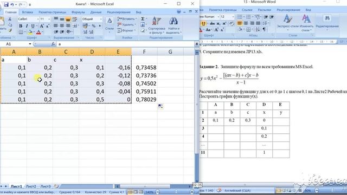Click Excel zoom out minus button
Screen dimensions: 347x195
(x=158, y=192)
